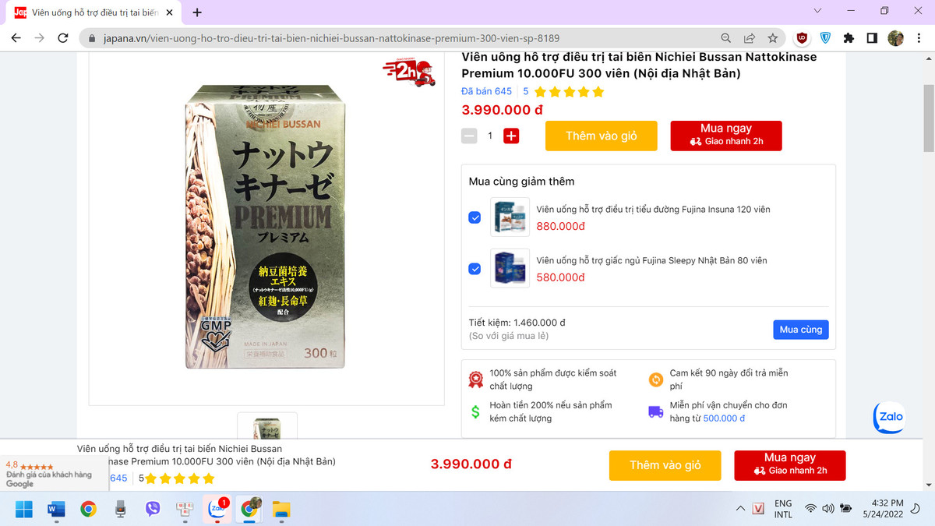The image size is (935, 526).
Task: Click the share page icon in address bar
Action: (749, 38)
